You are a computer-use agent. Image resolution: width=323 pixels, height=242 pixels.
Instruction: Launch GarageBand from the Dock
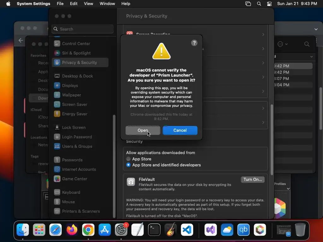pyautogui.click(x=171, y=230)
